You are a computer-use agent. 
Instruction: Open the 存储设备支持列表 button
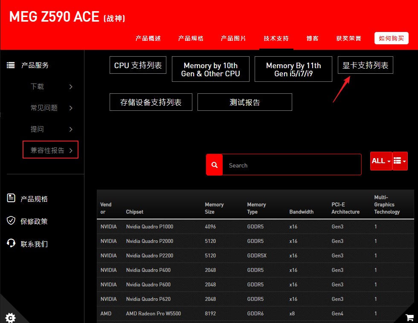151,102
